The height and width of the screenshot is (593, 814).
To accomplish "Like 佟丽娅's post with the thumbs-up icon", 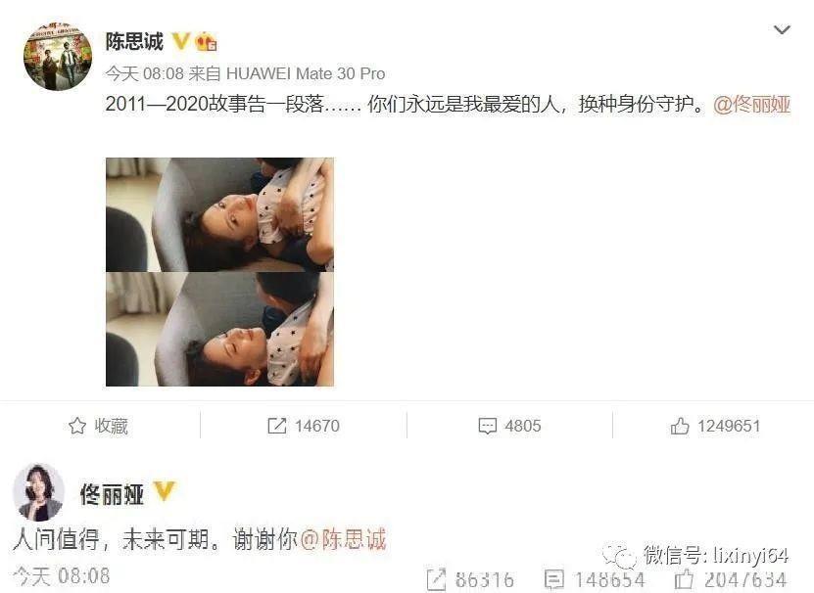I will tap(684, 579).
